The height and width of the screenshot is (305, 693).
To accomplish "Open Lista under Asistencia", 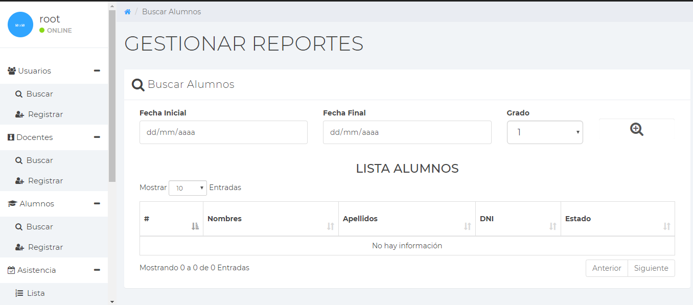I will click(35, 293).
